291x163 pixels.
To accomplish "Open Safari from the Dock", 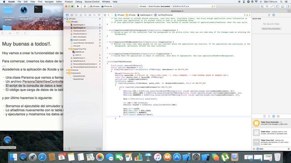I will pyautogui.click(x=42, y=157).
